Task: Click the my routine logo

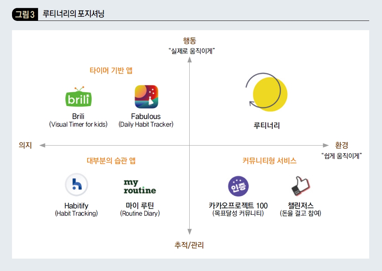Action: tap(140, 187)
